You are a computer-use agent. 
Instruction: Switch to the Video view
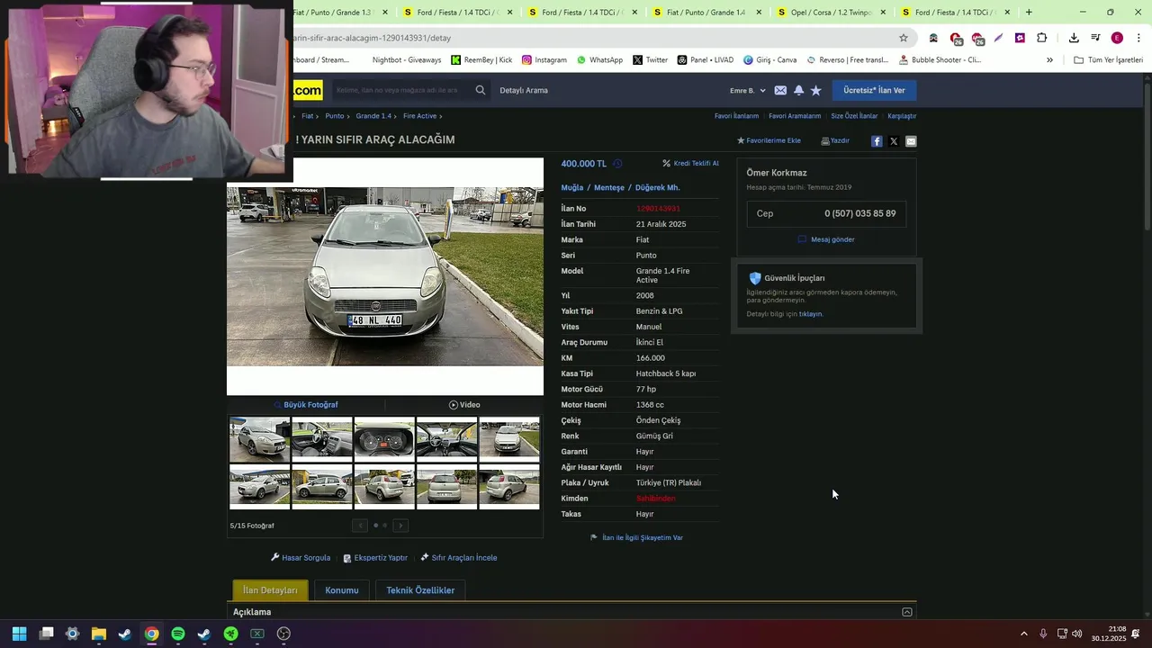pyautogui.click(x=464, y=405)
